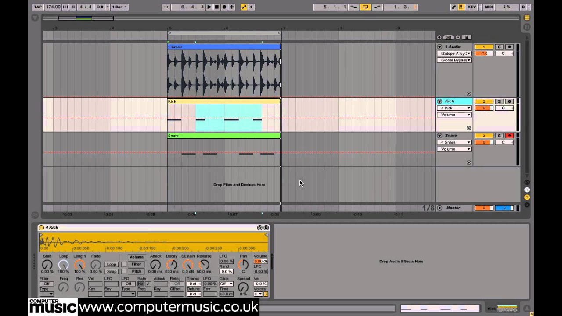The height and width of the screenshot is (316, 562).
Task: Select the Snare clip header
Action: pos(224,136)
